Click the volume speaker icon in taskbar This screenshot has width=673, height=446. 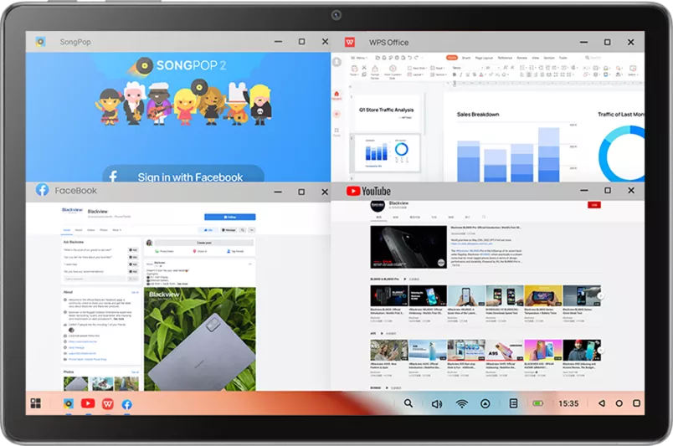[436, 403]
